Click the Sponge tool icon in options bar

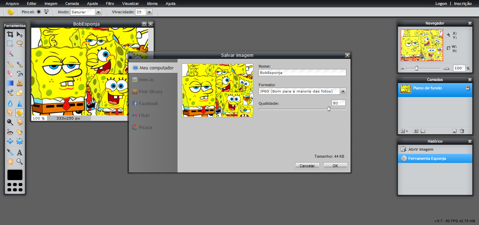pyautogui.click(x=11, y=12)
